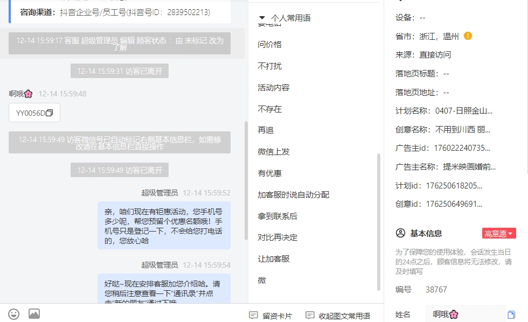
Task: Pick the 不存在 quick phrase
Action: click(x=270, y=109)
